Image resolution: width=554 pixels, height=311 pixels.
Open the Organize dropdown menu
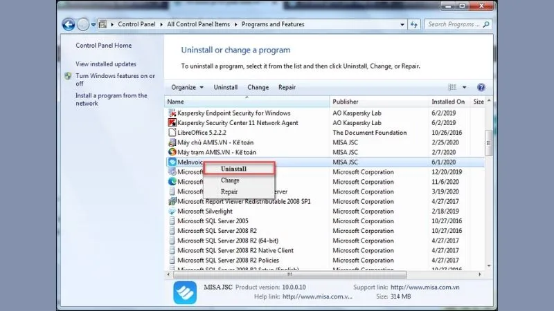[x=187, y=88]
